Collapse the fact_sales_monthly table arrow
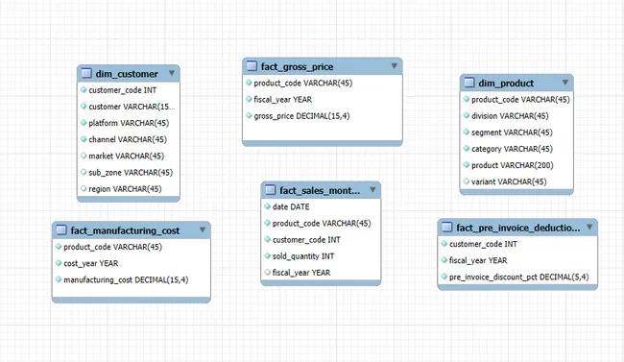The image size is (624, 362). pyautogui.click(x=372, y=190)
